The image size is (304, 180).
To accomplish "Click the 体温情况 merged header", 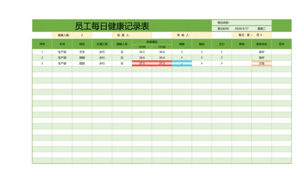I will pos(152,41).
